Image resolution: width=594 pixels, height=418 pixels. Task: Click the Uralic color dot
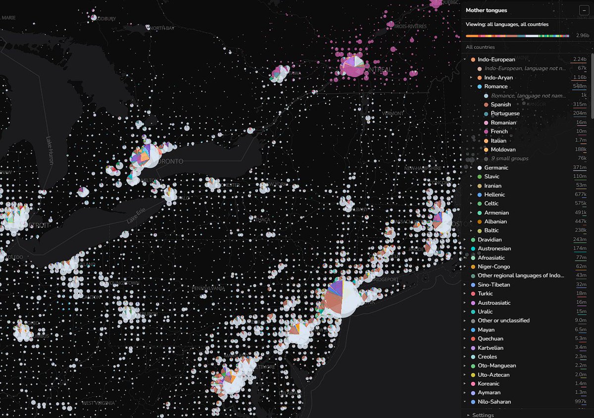[x=473, y=312]
